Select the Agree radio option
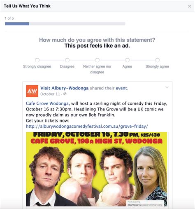The image size is (195, 209). point(127,60)
